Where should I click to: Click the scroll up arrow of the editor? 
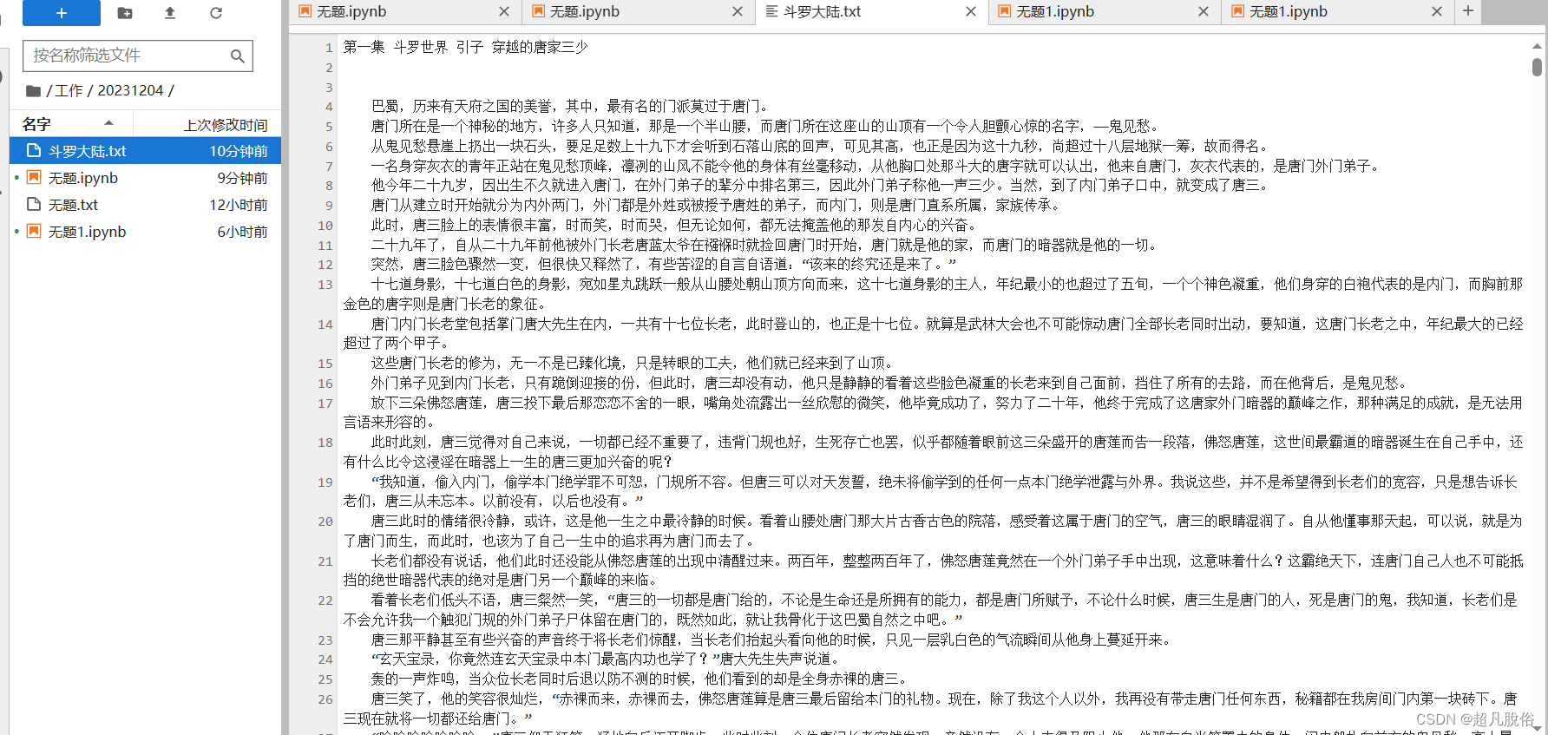[x=1537, y=46]
